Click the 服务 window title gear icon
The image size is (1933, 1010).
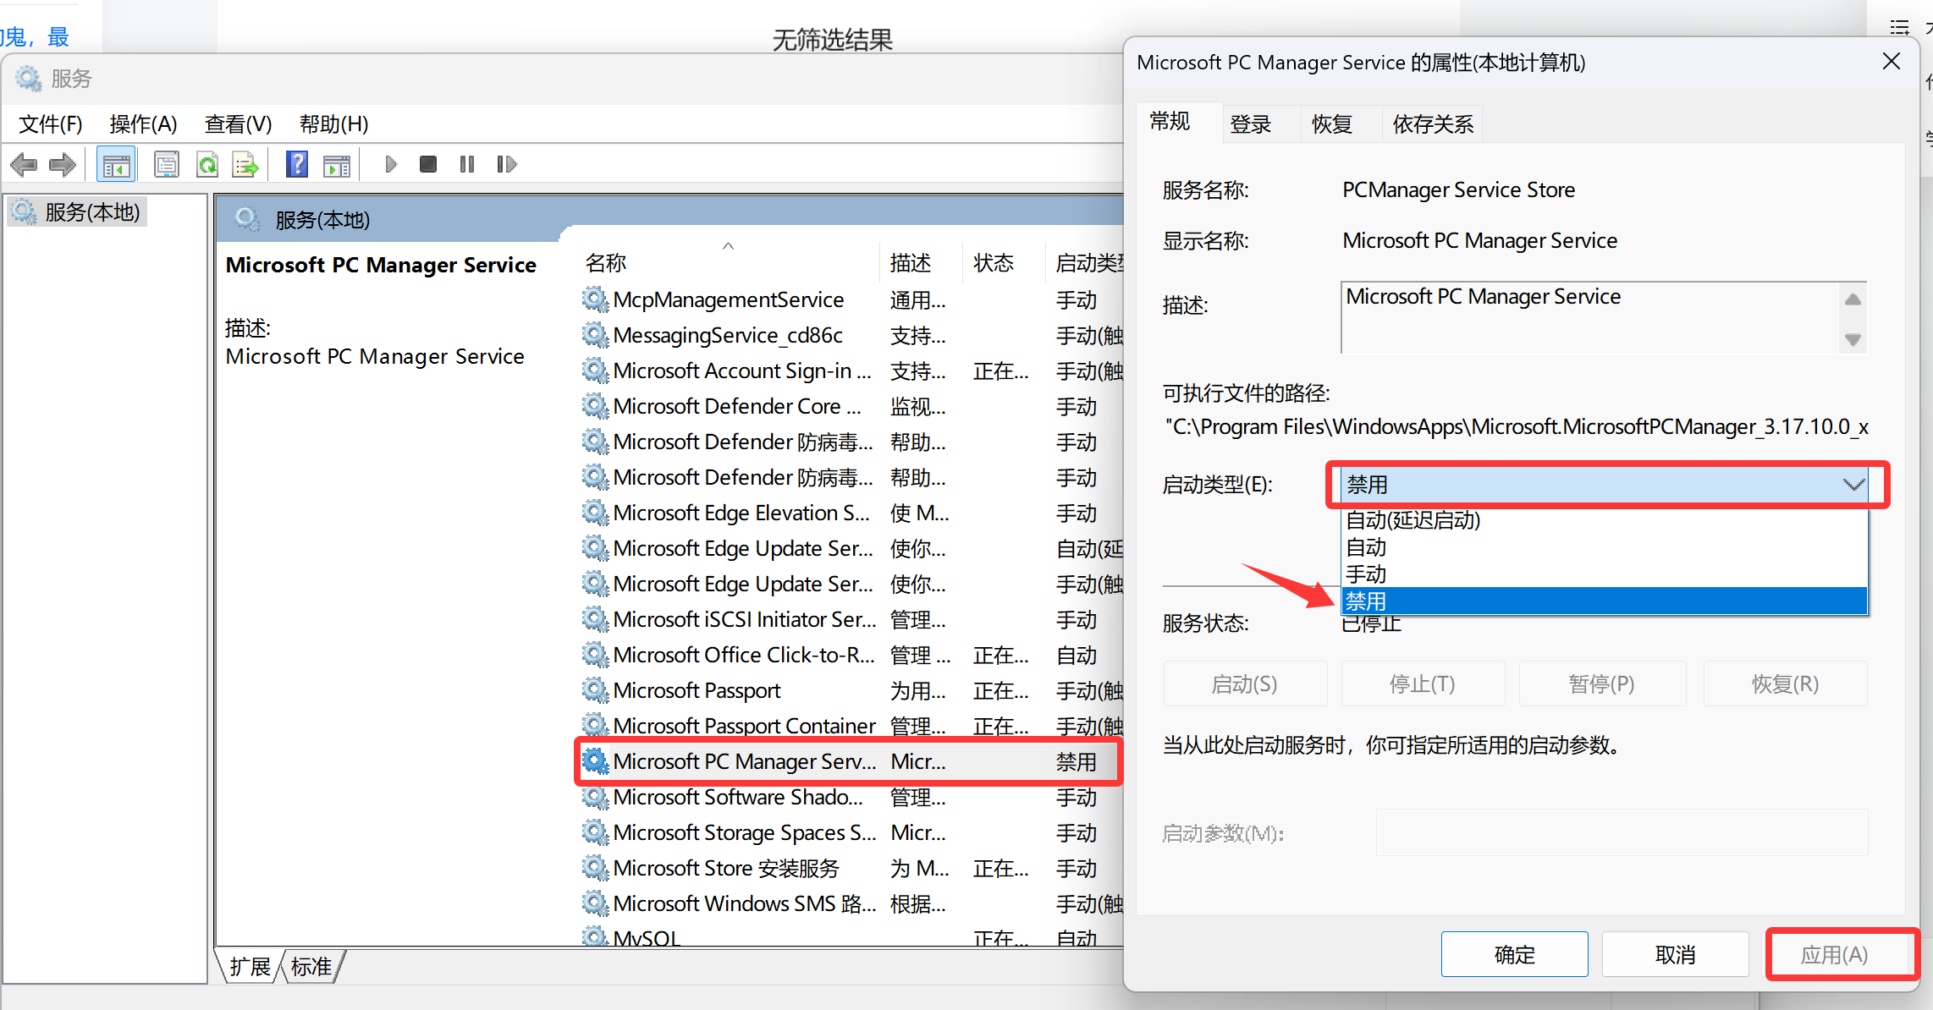coord(28,79)
